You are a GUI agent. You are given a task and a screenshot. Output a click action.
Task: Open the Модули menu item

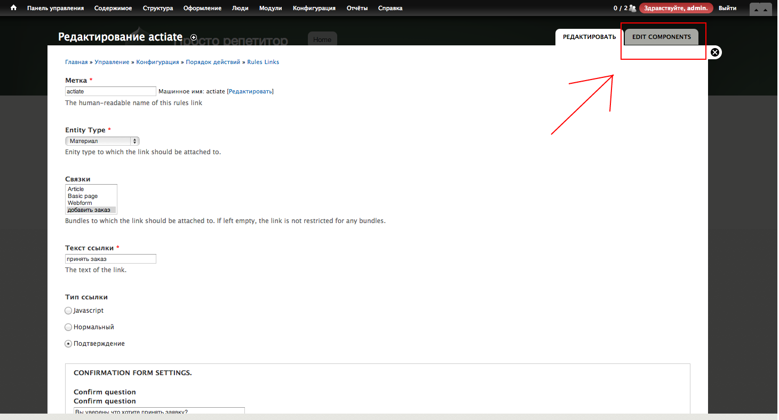(272, 8)
